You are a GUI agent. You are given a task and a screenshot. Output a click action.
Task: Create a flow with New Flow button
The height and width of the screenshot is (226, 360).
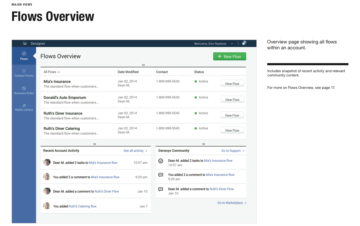pyautogui.click(x=230, y=56)
